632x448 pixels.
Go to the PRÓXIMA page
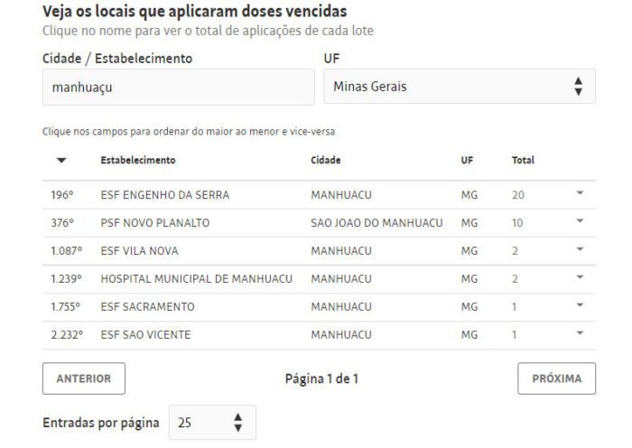click(x=557, y=378)
